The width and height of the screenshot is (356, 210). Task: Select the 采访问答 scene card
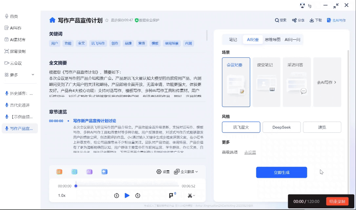[297, 82]
